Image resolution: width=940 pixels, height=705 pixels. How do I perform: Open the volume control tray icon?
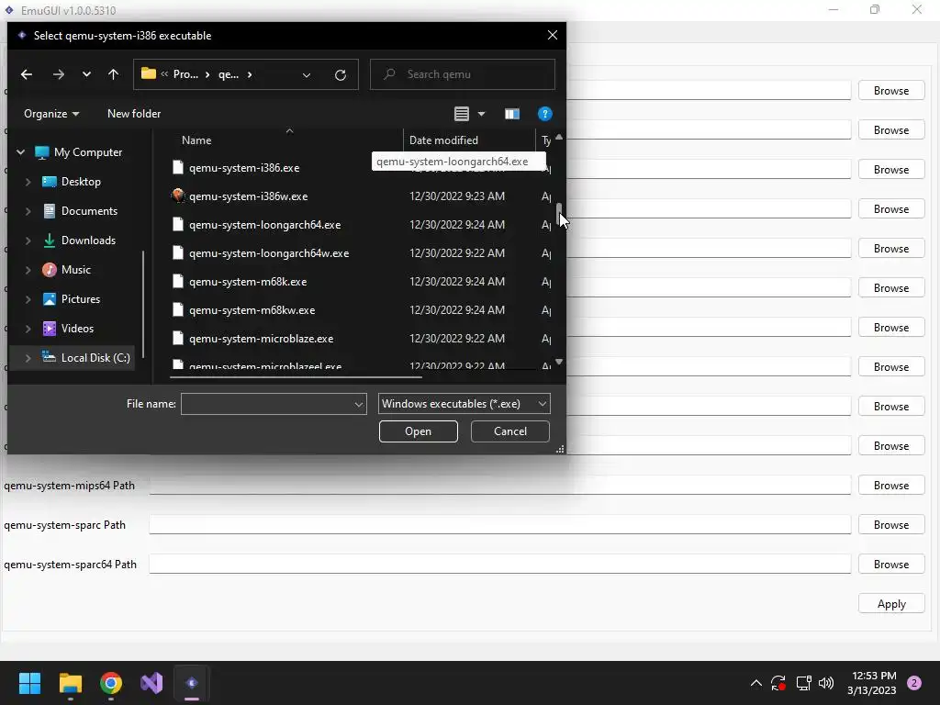pos(825,683)
